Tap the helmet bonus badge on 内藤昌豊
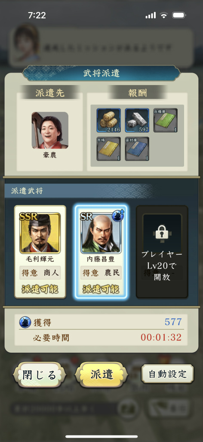This screenshot has width=203, height=442. [x=118, y=216]
